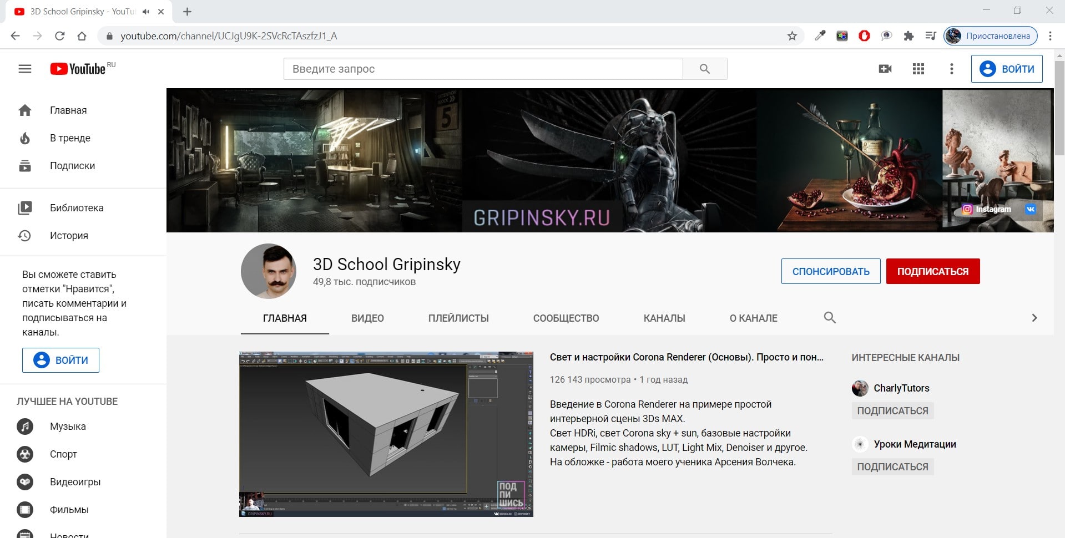Click ВОЙТИ button in top header

coord(1007,69)
